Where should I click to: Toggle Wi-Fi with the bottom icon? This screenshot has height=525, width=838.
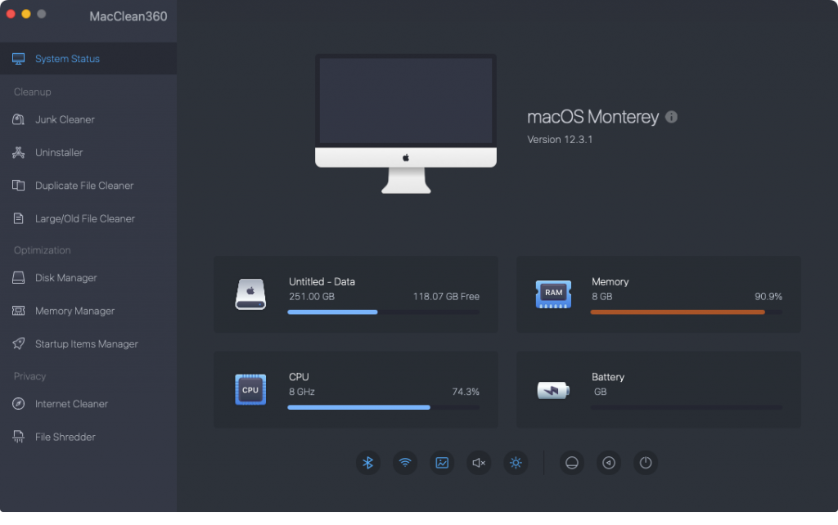point(405,463)
